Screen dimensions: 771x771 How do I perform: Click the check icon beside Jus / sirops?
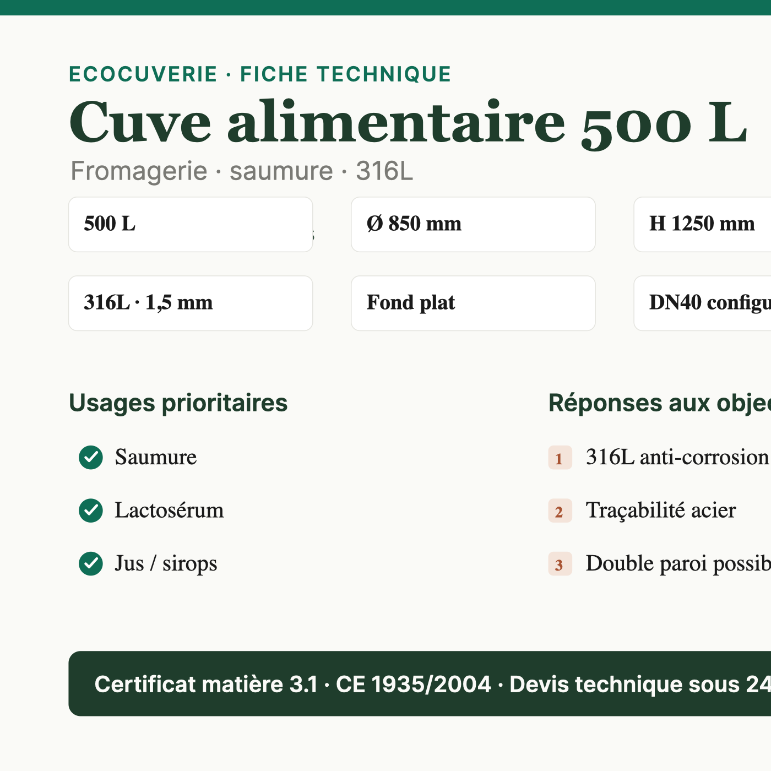point(91,563)
